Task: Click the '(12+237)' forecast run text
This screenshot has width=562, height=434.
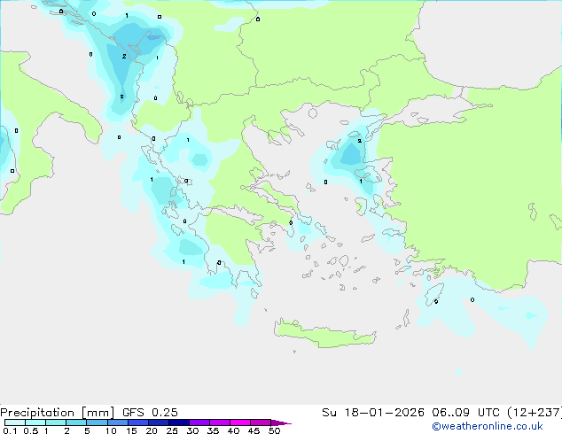Action: 535,413
